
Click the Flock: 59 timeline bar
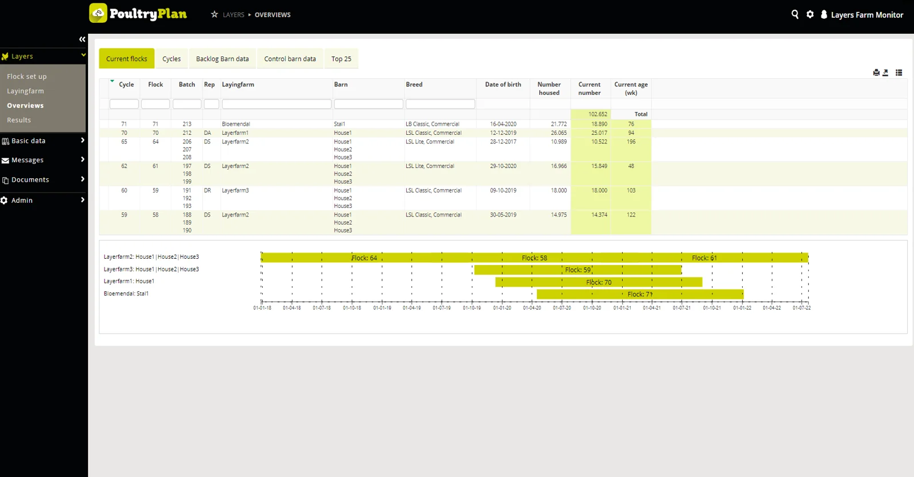pos(578,270)
